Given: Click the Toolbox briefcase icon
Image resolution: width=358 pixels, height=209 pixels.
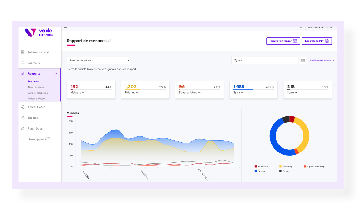Looking at the screenshot, I should tap(23, 118).
